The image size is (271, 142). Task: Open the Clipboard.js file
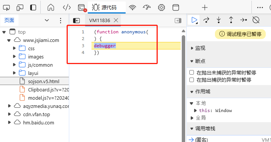click(44, 90)
